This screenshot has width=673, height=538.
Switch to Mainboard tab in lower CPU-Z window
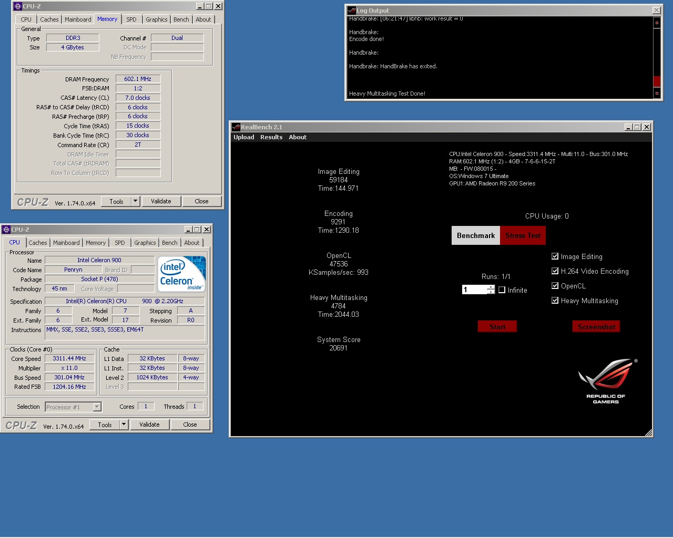point(66,243)
